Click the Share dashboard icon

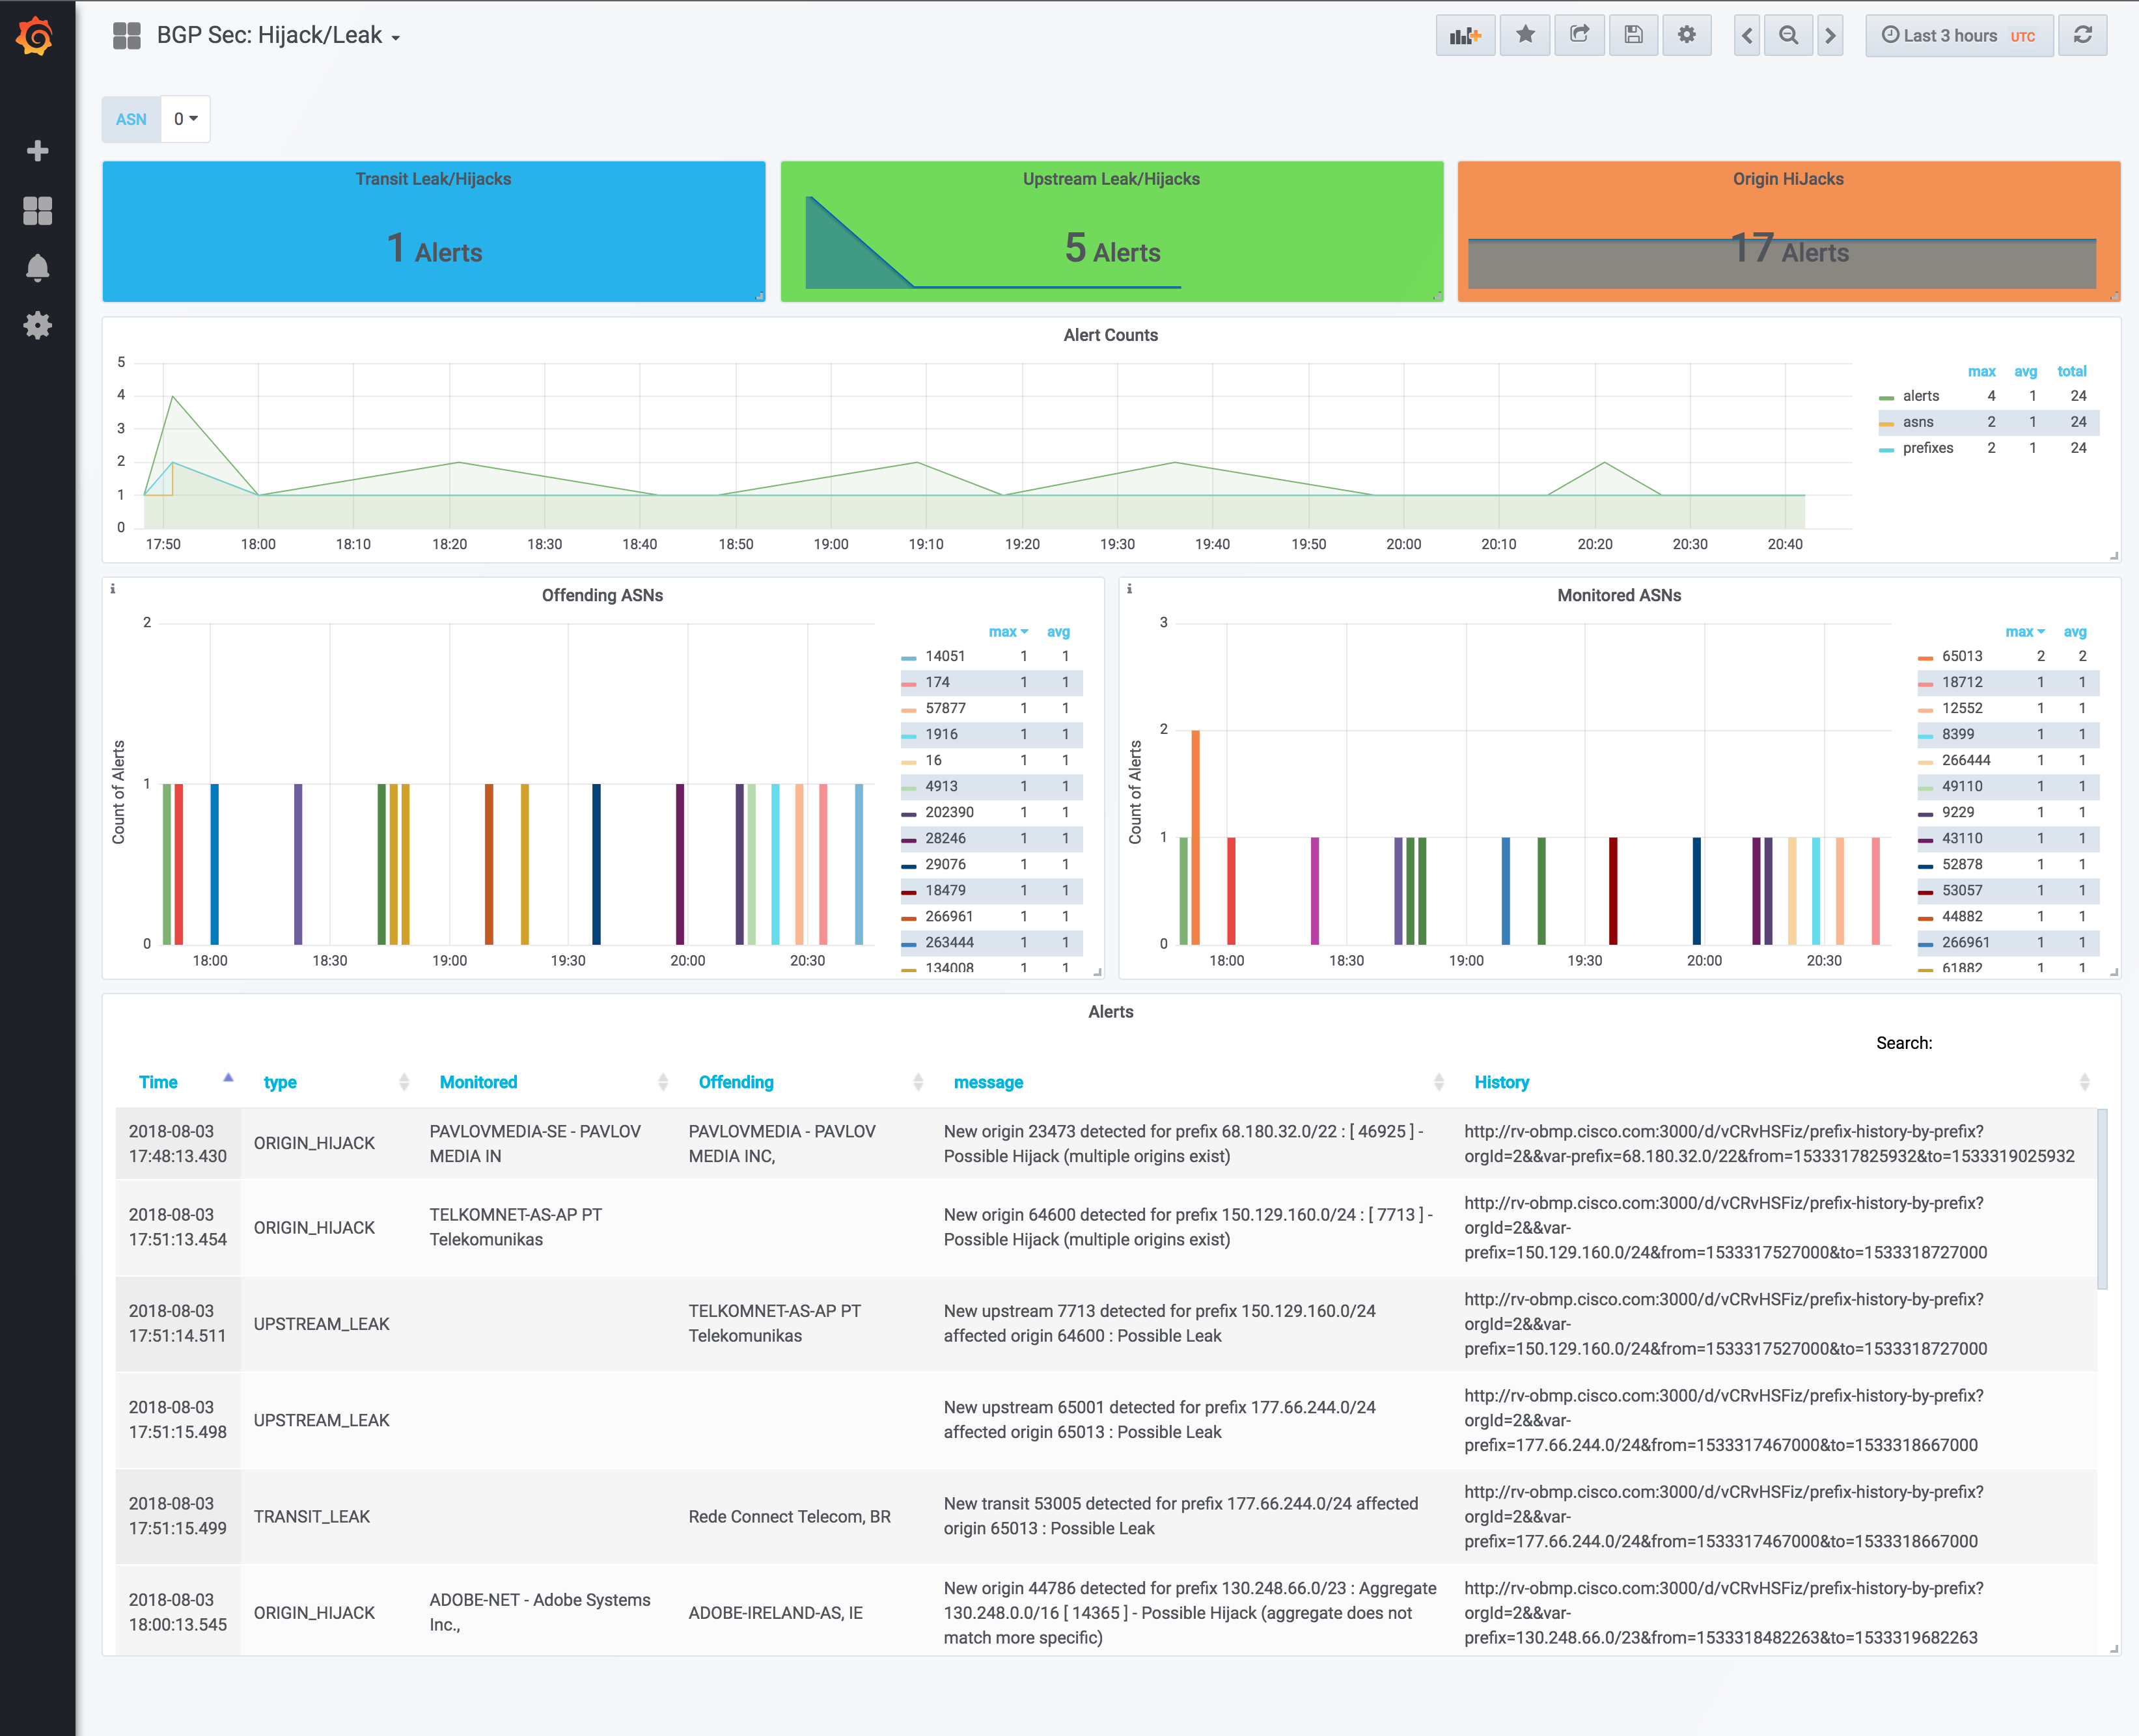(x=1579, y=36)
